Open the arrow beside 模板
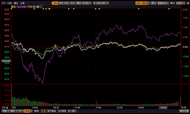This screenshot has height=114, width=190. pos(31,111)
